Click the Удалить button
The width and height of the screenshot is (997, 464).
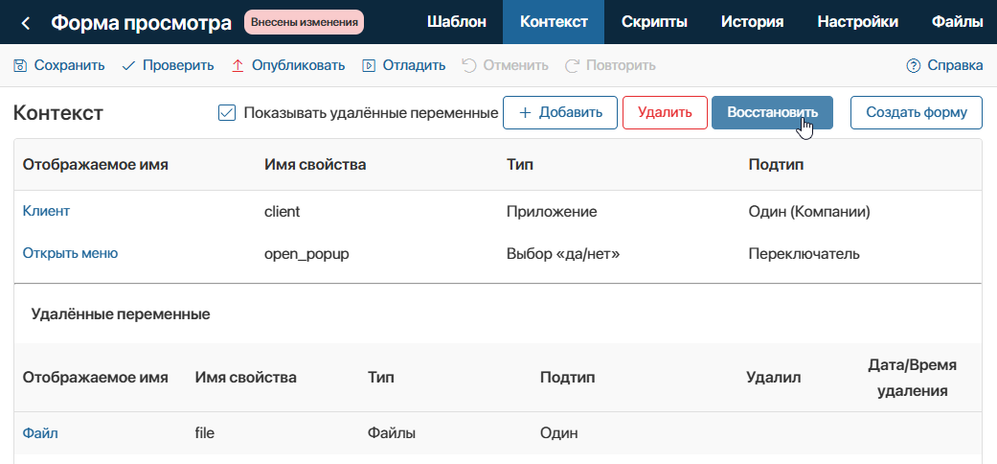665,113
